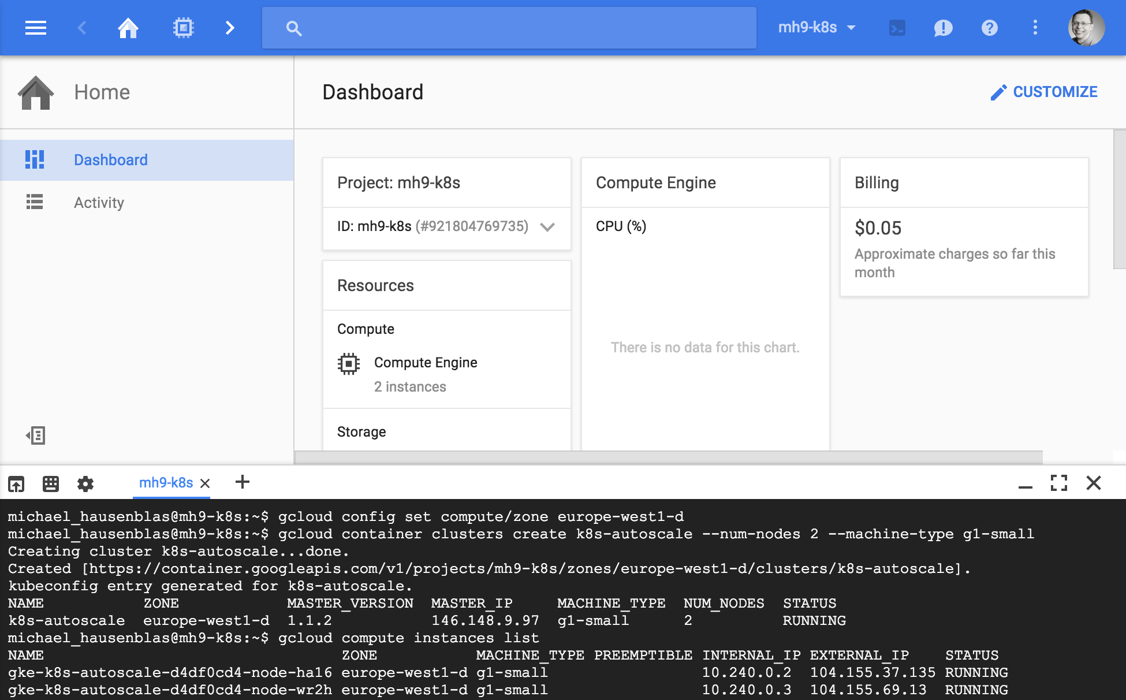
Task: Click the CUSTOMIZE button
Action: tap(1044, 92)
